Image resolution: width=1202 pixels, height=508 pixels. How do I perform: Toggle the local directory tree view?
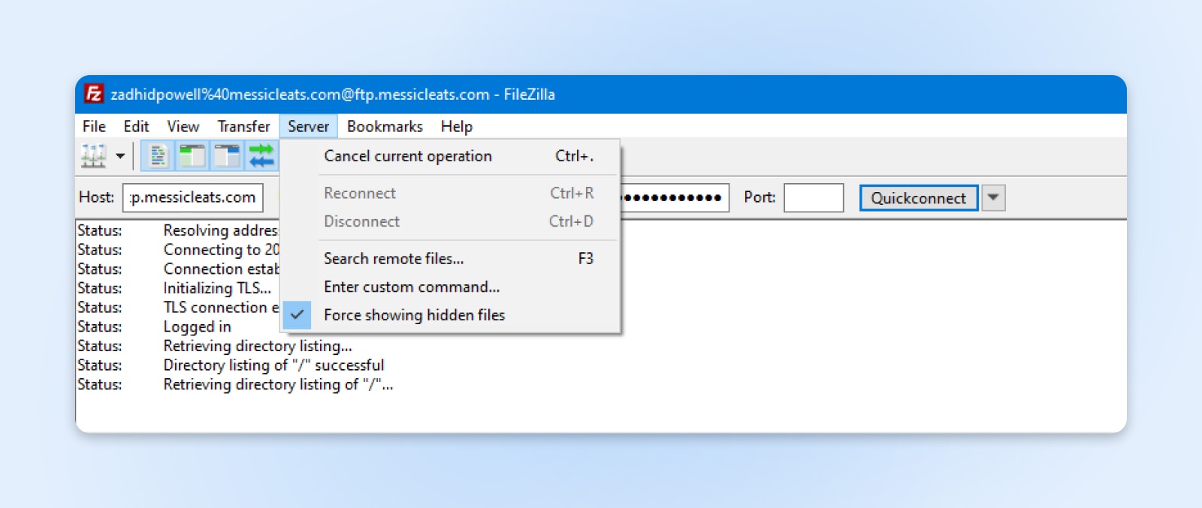[192, 155]
